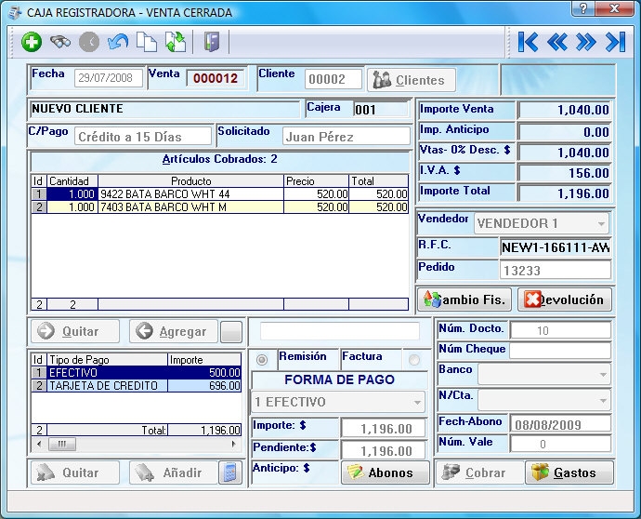Go to the last record
The image size is (641, 519).
(x=616, y=42)
